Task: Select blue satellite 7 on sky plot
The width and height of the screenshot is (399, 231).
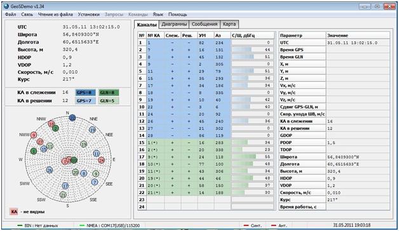Action: 95,182
